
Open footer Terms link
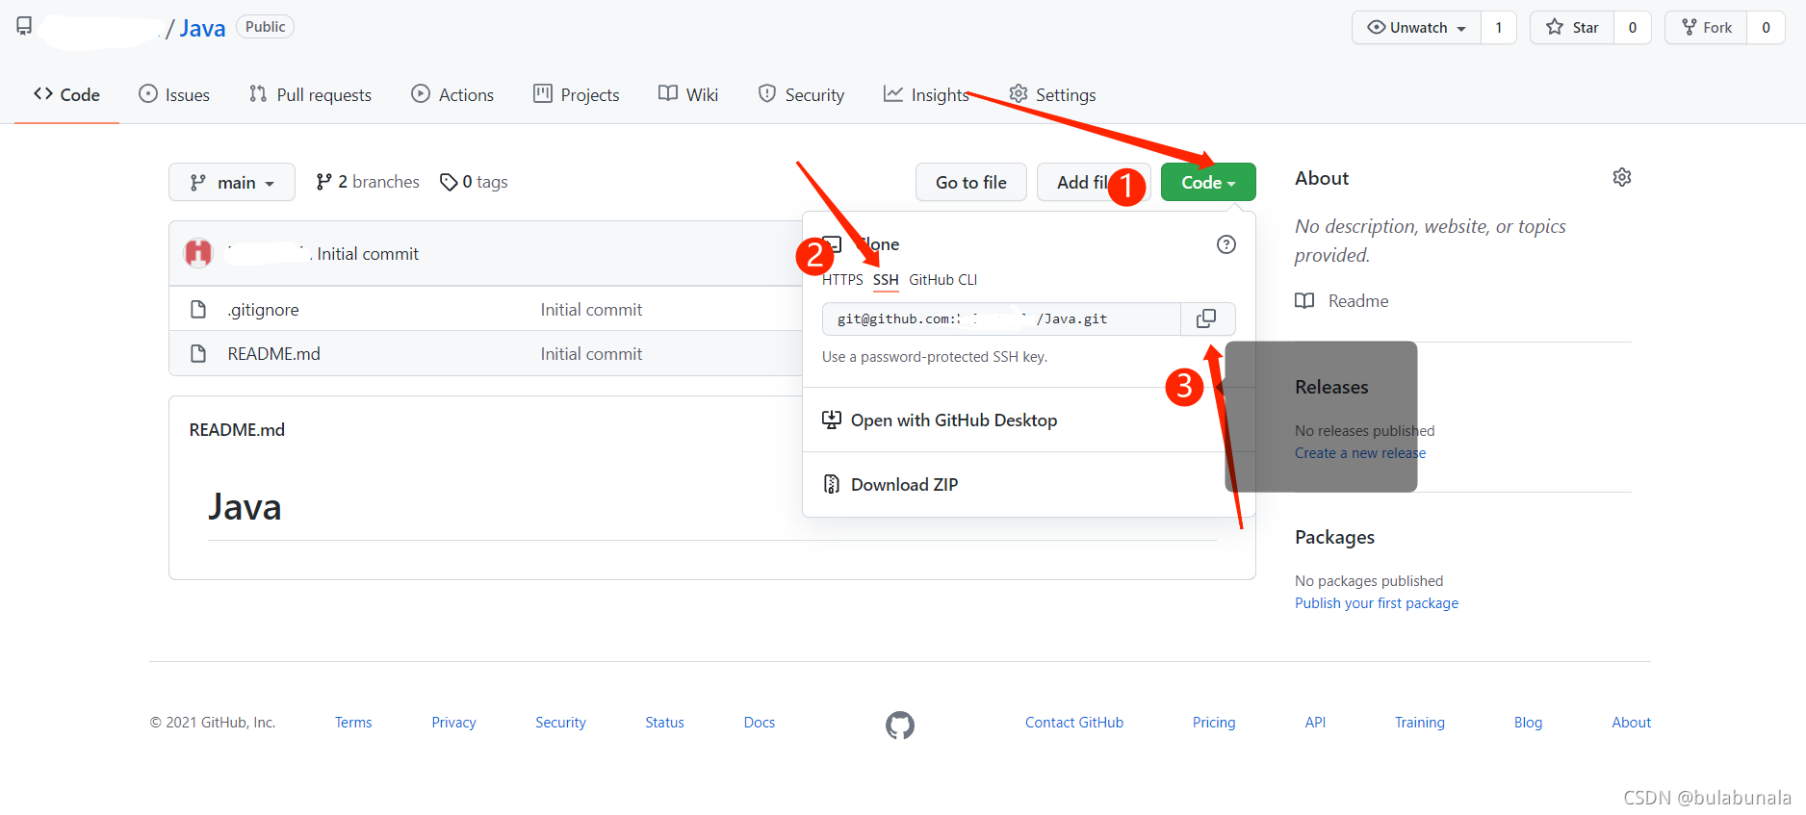click(x=353, y=723)
